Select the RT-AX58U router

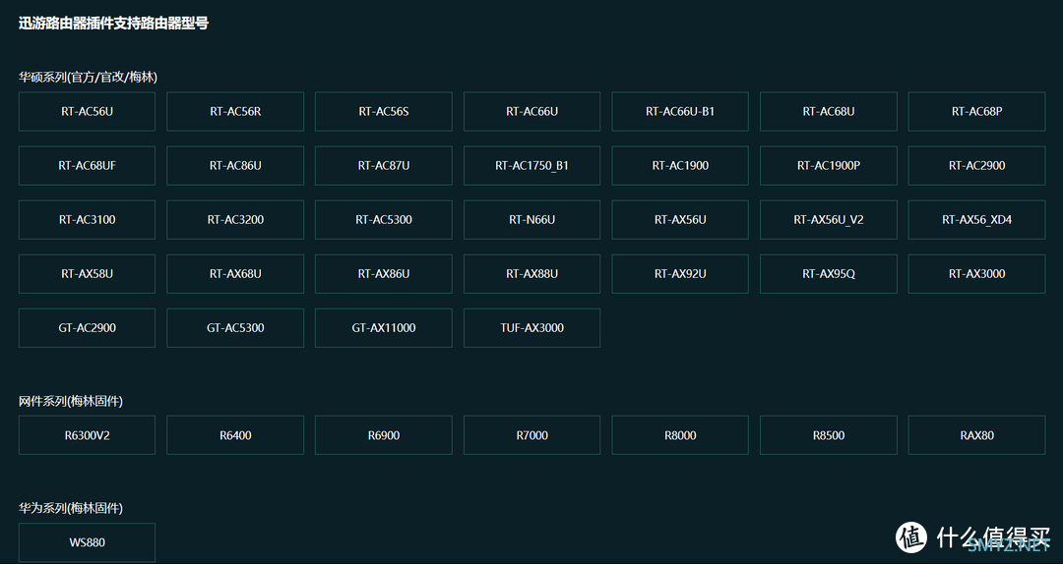(87, 274)
